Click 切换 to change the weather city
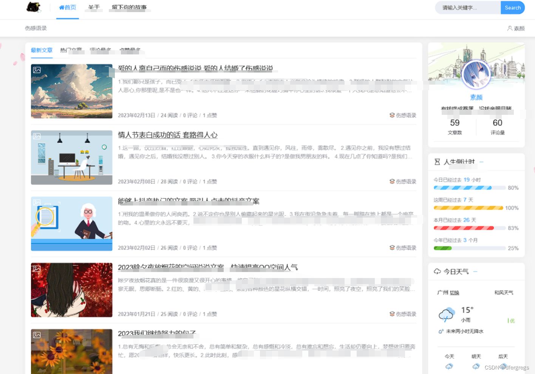This screenshot has height=374, width=535. click(455, 292)
